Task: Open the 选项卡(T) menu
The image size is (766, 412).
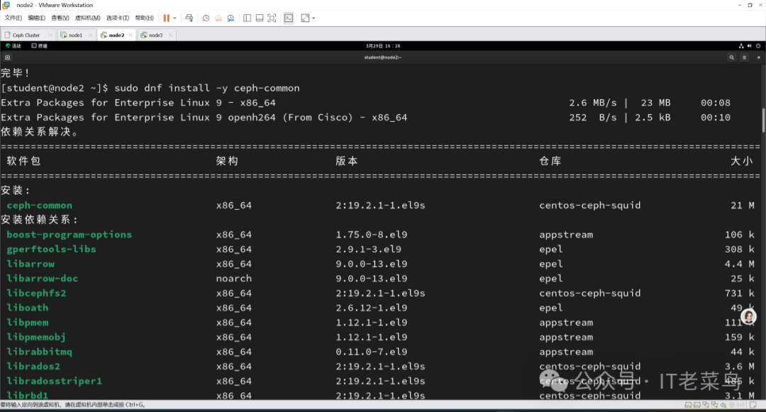Action: [x=118, y=18]
